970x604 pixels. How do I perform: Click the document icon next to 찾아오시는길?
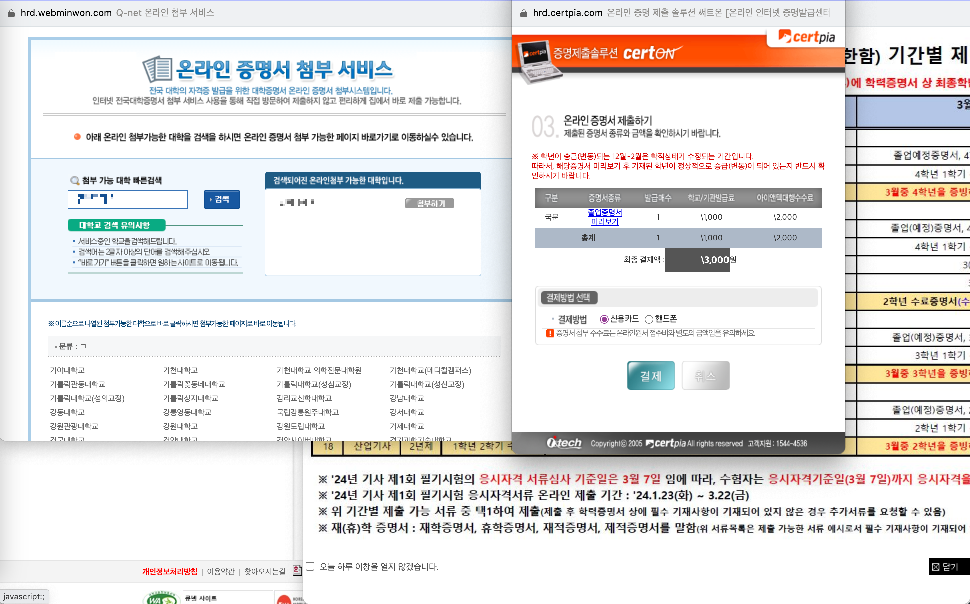pyautogui.click(x=297, y=570)
